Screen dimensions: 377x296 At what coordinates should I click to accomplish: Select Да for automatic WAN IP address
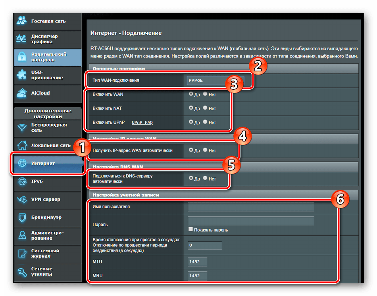click(191, 150)
